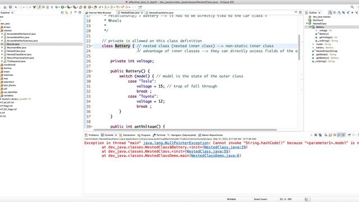Minimize the Package Explorer view
359x202 pixels.
tap(76, 12)
